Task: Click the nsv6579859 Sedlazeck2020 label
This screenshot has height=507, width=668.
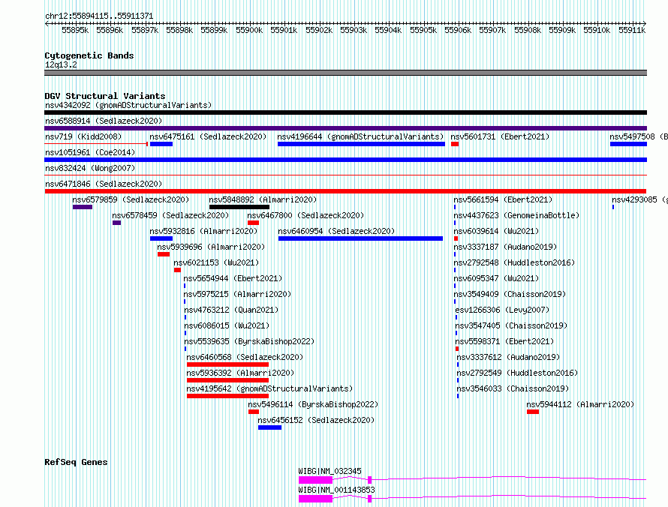Action: pos(131,199)
